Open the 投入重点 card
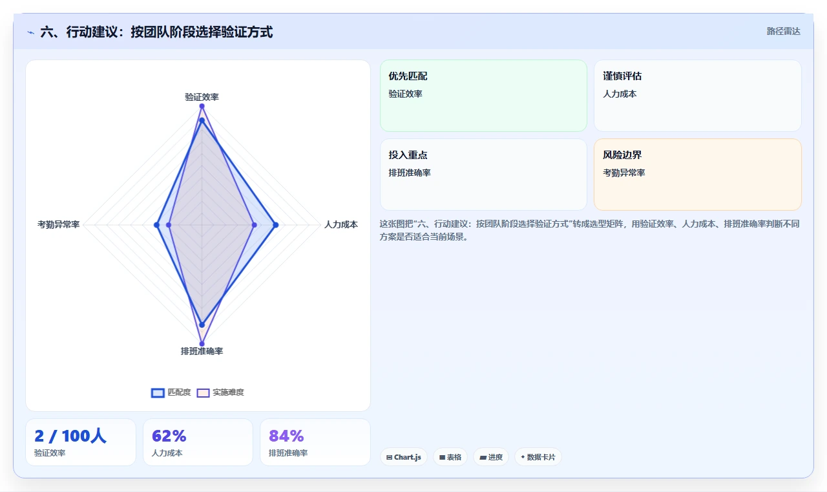The width and height of the screenshot is (827, 492). click(483, 175)
